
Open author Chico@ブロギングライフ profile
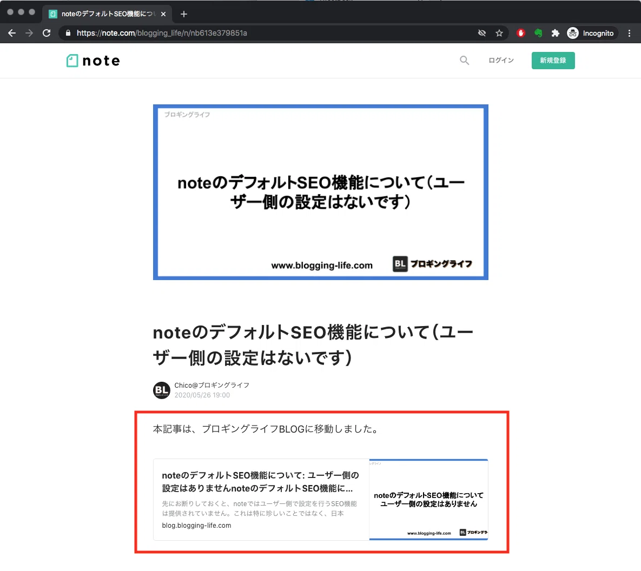pos(212,385)
